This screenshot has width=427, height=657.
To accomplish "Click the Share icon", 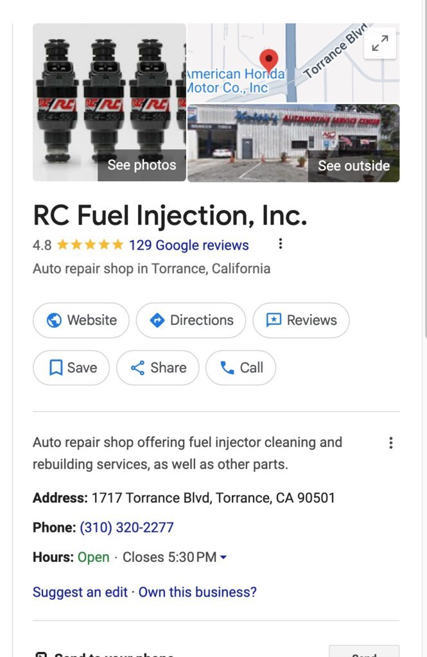I will 137,367.
